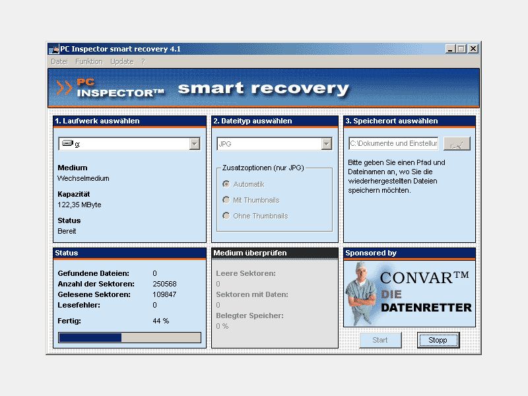
Task: Open the JPG file type dropdown arrow
Action: [326, 144]
